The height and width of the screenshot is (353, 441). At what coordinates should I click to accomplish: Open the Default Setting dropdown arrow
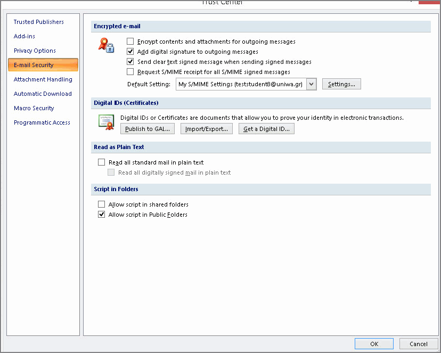[x=312, y=84]
